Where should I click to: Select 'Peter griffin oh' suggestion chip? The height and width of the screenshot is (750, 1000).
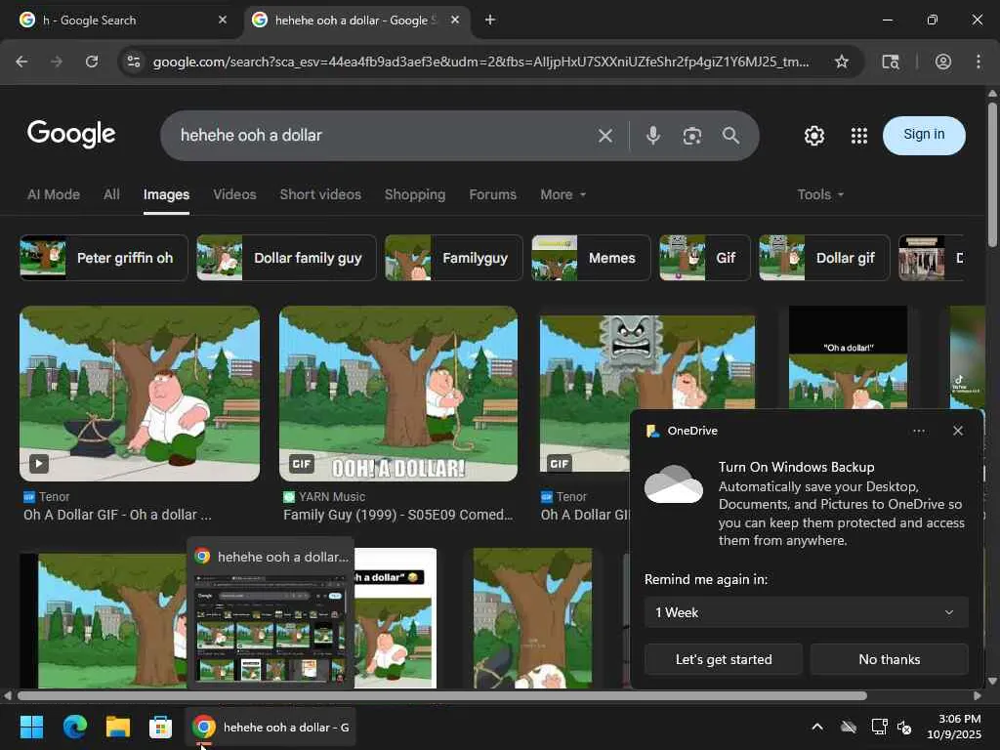click(x=104, y=258)
